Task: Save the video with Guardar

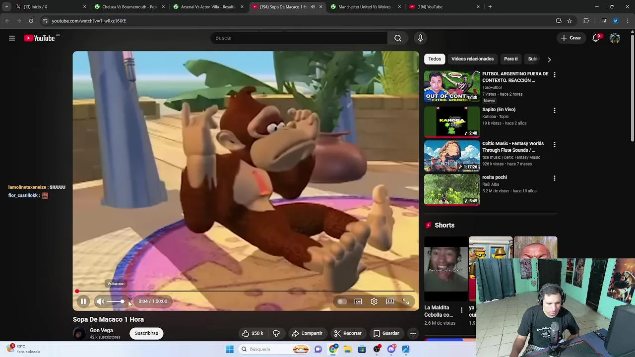Action: 386,333
